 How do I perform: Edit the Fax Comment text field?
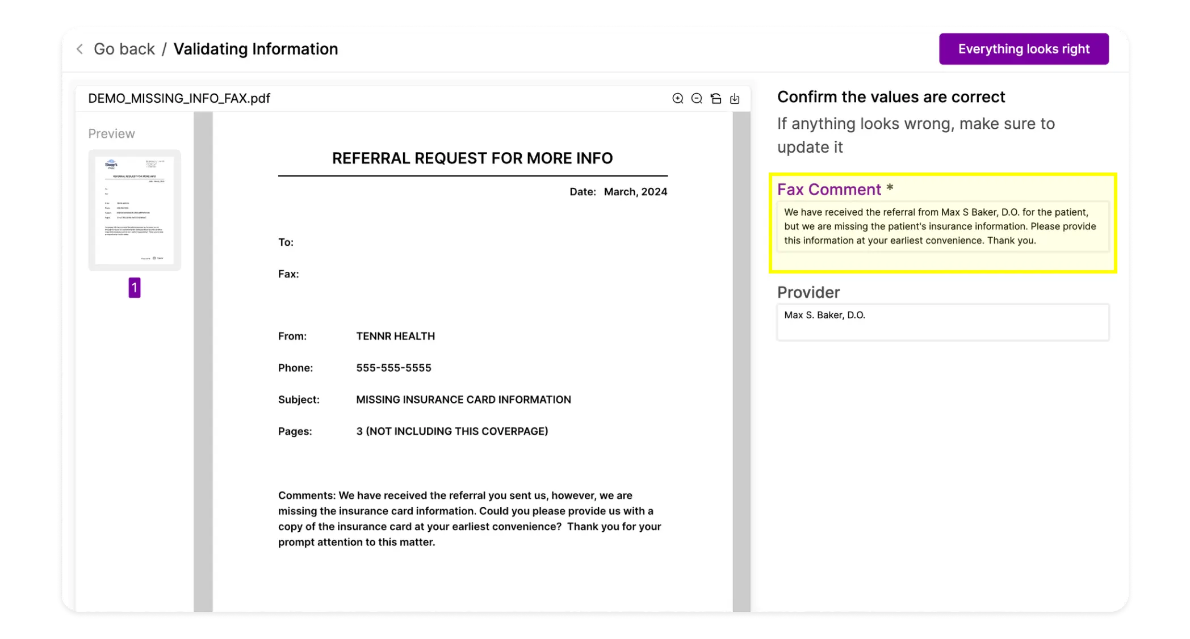[x=940, y=226]
